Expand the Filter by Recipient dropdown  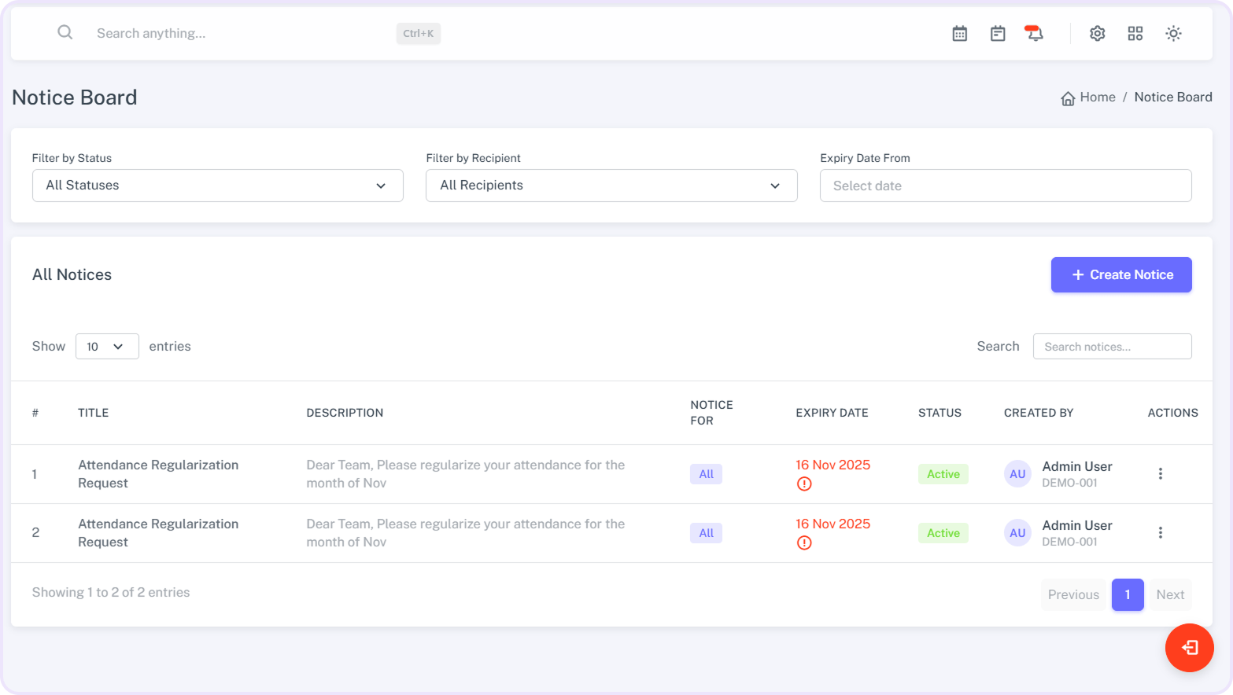point(611,186)
